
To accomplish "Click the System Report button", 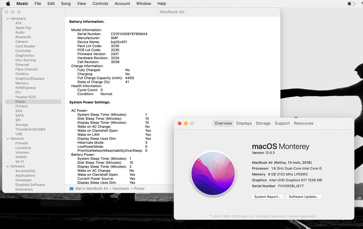I will (x=267, y=197).
